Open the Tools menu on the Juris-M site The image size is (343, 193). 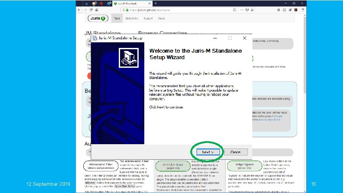point(117,19)
